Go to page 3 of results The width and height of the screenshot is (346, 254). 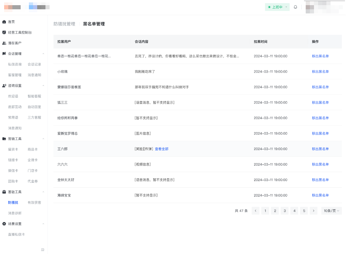[x=284, y=211]
